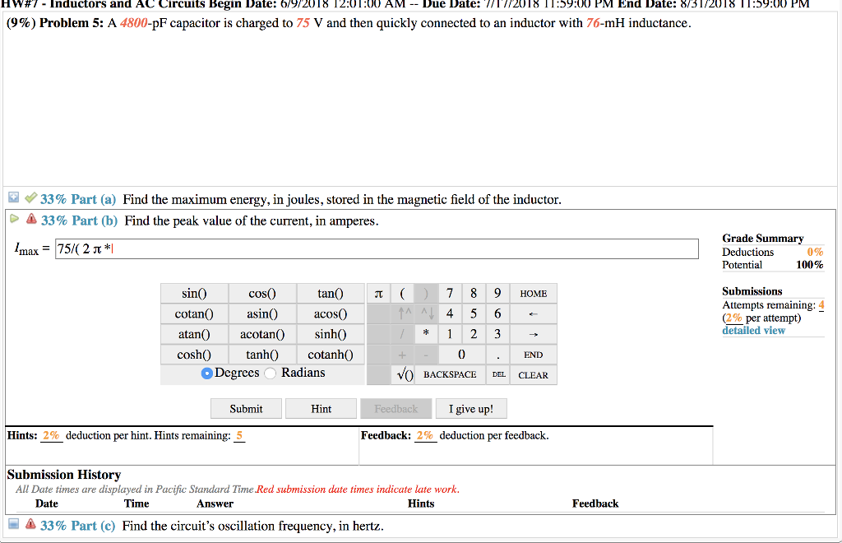This screenshot has width=842, height=543.
Task: Click the 'I give up!' button
Action: [471, 409]
